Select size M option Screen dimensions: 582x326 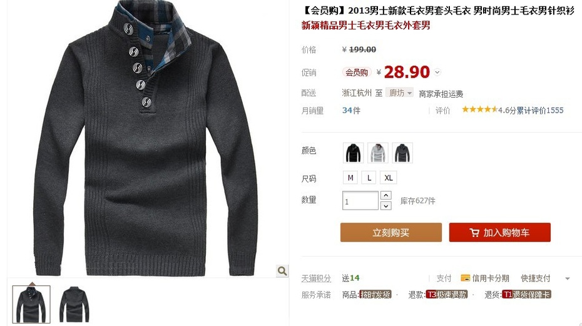[350, 178]
